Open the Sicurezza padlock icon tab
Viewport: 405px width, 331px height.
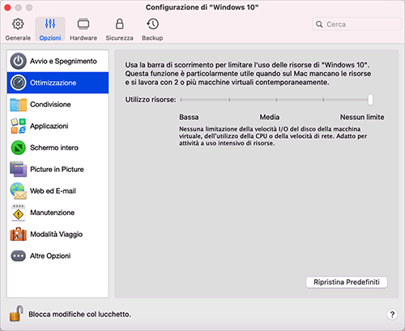[x=119, y=24]
